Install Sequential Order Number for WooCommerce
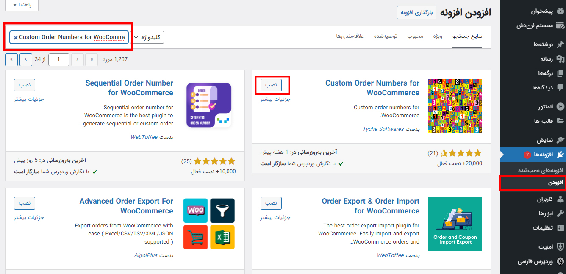Viewport: 566px width, 274px height. (x=25, y=85)
